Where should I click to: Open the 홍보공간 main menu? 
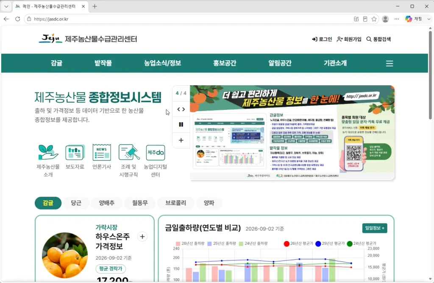[225, 63]
